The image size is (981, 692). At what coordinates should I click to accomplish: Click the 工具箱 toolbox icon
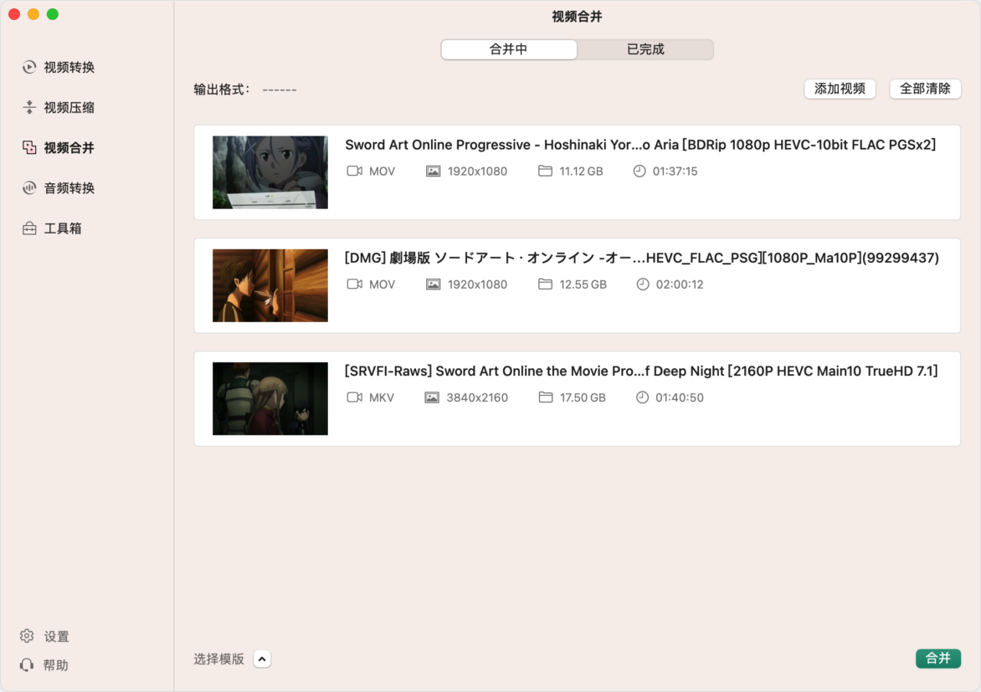tap(29, 228)
